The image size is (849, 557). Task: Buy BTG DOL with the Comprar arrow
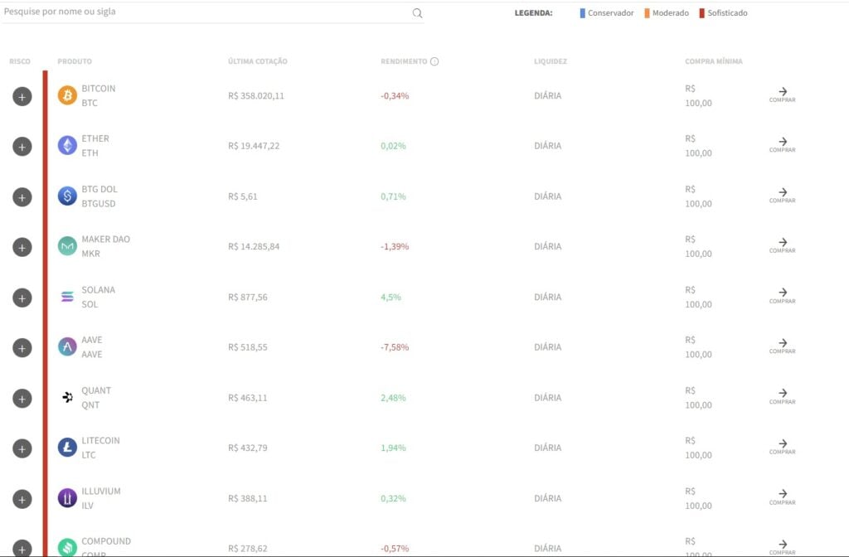pos(783,195)
